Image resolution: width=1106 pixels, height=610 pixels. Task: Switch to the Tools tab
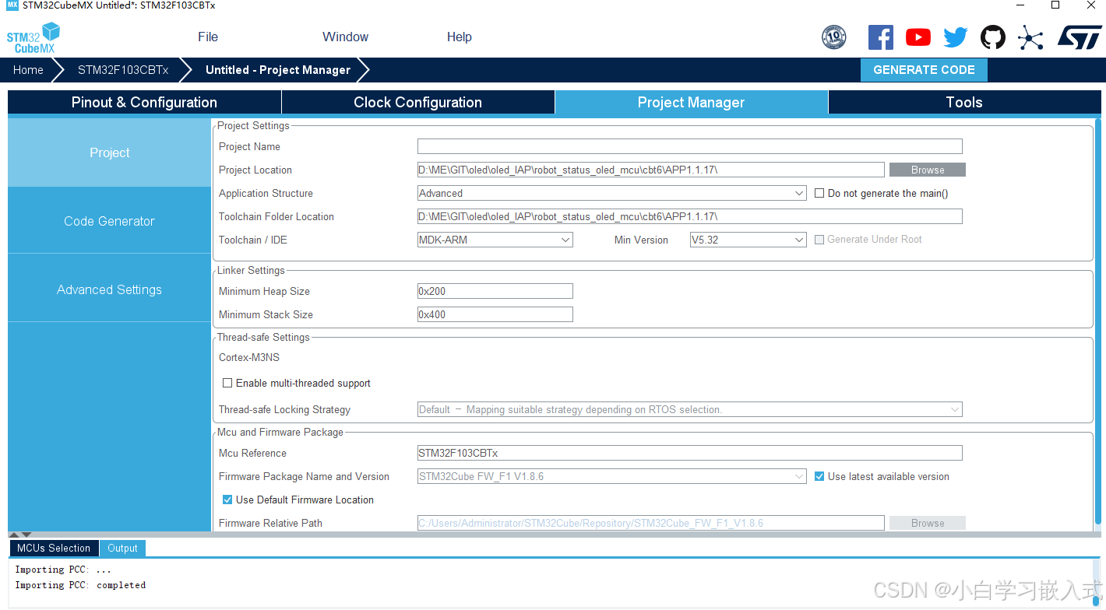tap(964, 102)
